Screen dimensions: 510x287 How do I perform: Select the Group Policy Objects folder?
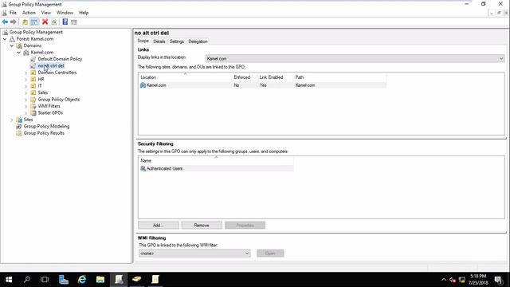pyautogui.click(x=58, y=99)
